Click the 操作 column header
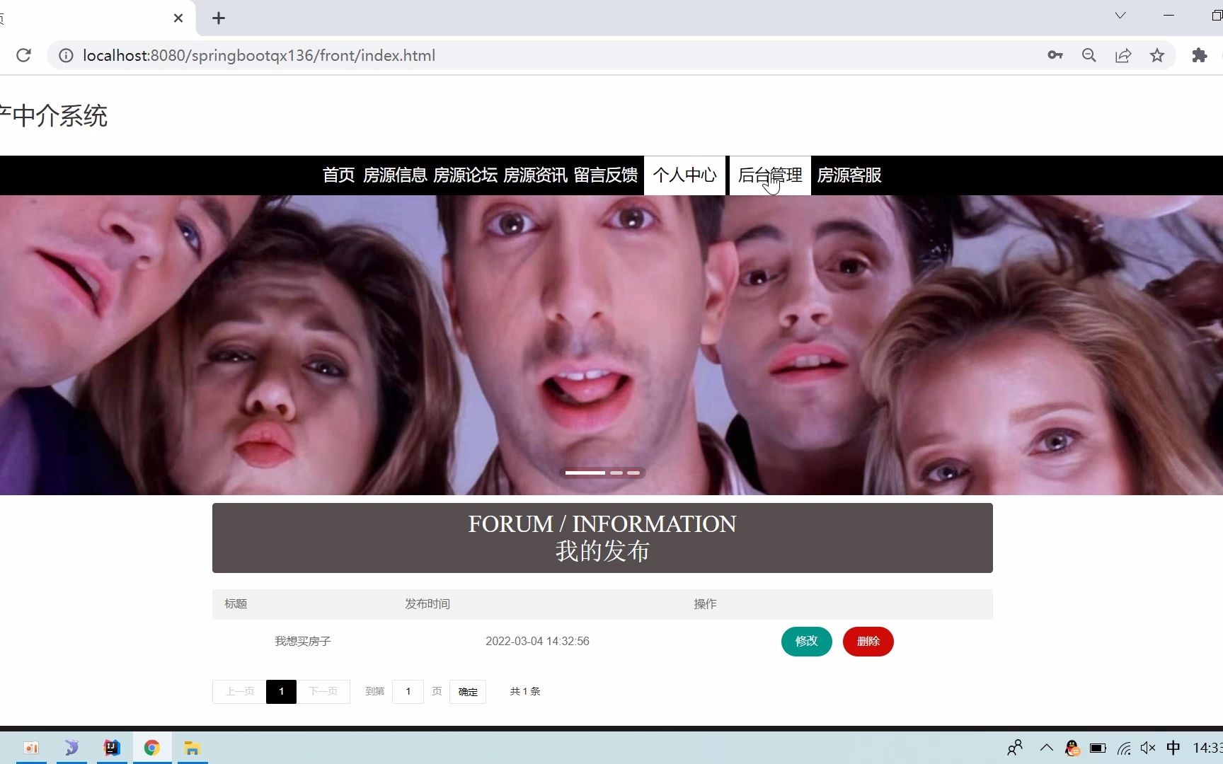The image size is (1223, 764). click(x=705, y=603)
